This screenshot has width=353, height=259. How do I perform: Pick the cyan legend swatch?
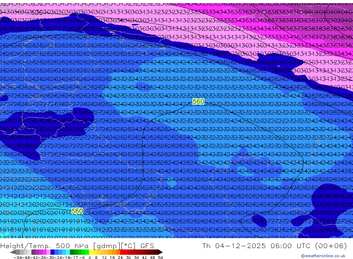(x=68, y=252)
